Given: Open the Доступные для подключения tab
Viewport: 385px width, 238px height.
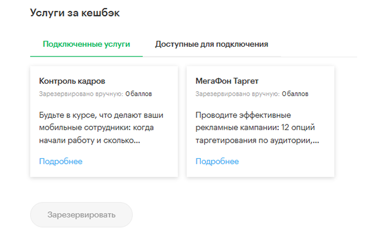Looking at the screenshot, I should click(212, 44).
